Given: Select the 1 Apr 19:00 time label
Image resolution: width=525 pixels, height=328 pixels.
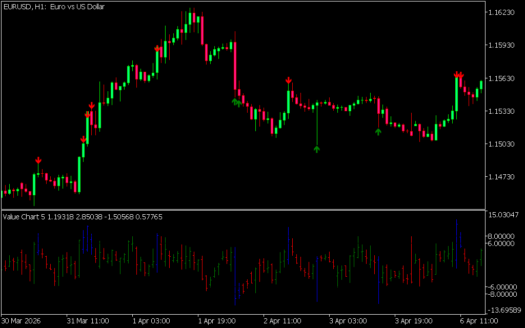Looking at the screenshot, I should click(217, 321).
